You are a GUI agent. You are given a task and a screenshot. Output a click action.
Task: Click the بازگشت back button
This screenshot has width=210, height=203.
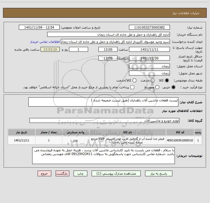(62, 174)
